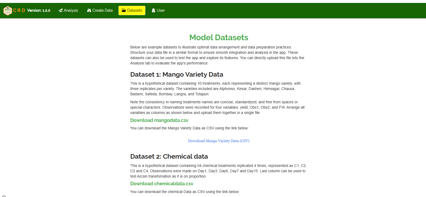Image resolution: width=426 pixels, height=197 pixels.
Task: Click the binoculars icon beside Create Data
Action: coord(89,10)
